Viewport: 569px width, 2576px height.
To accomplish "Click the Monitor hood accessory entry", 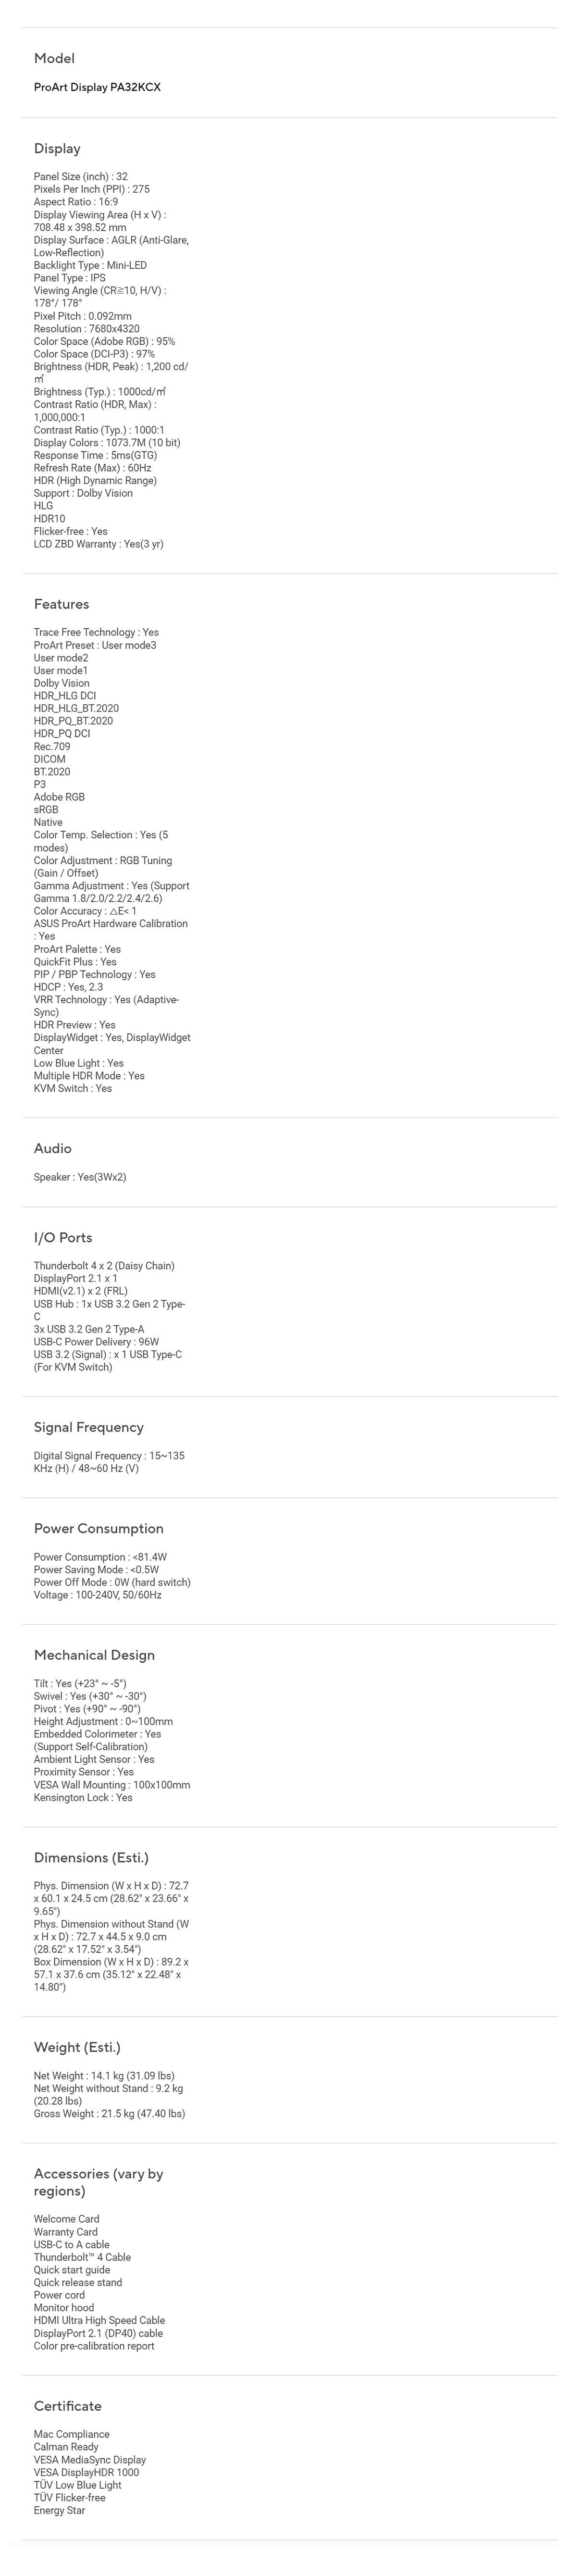I will point(64,2308).
